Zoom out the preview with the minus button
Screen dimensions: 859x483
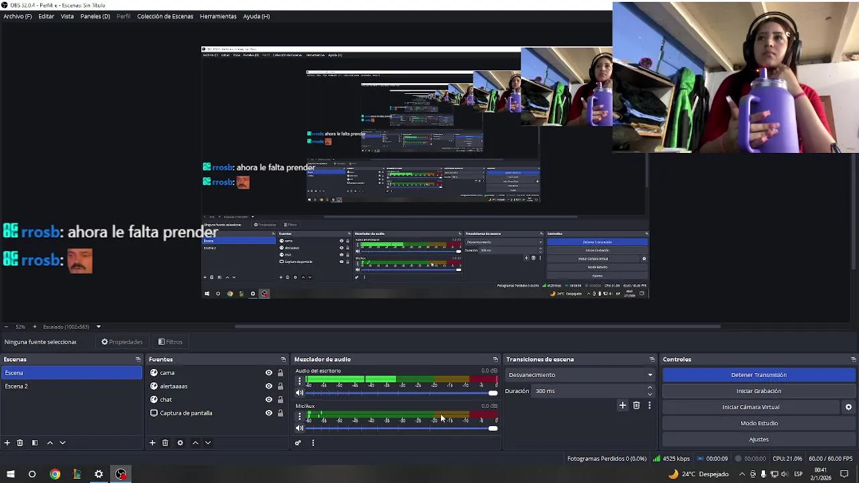[x=6, y=327]
